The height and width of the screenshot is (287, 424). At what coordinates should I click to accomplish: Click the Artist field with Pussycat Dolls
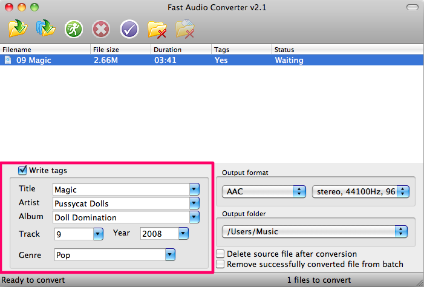point(121,203)
